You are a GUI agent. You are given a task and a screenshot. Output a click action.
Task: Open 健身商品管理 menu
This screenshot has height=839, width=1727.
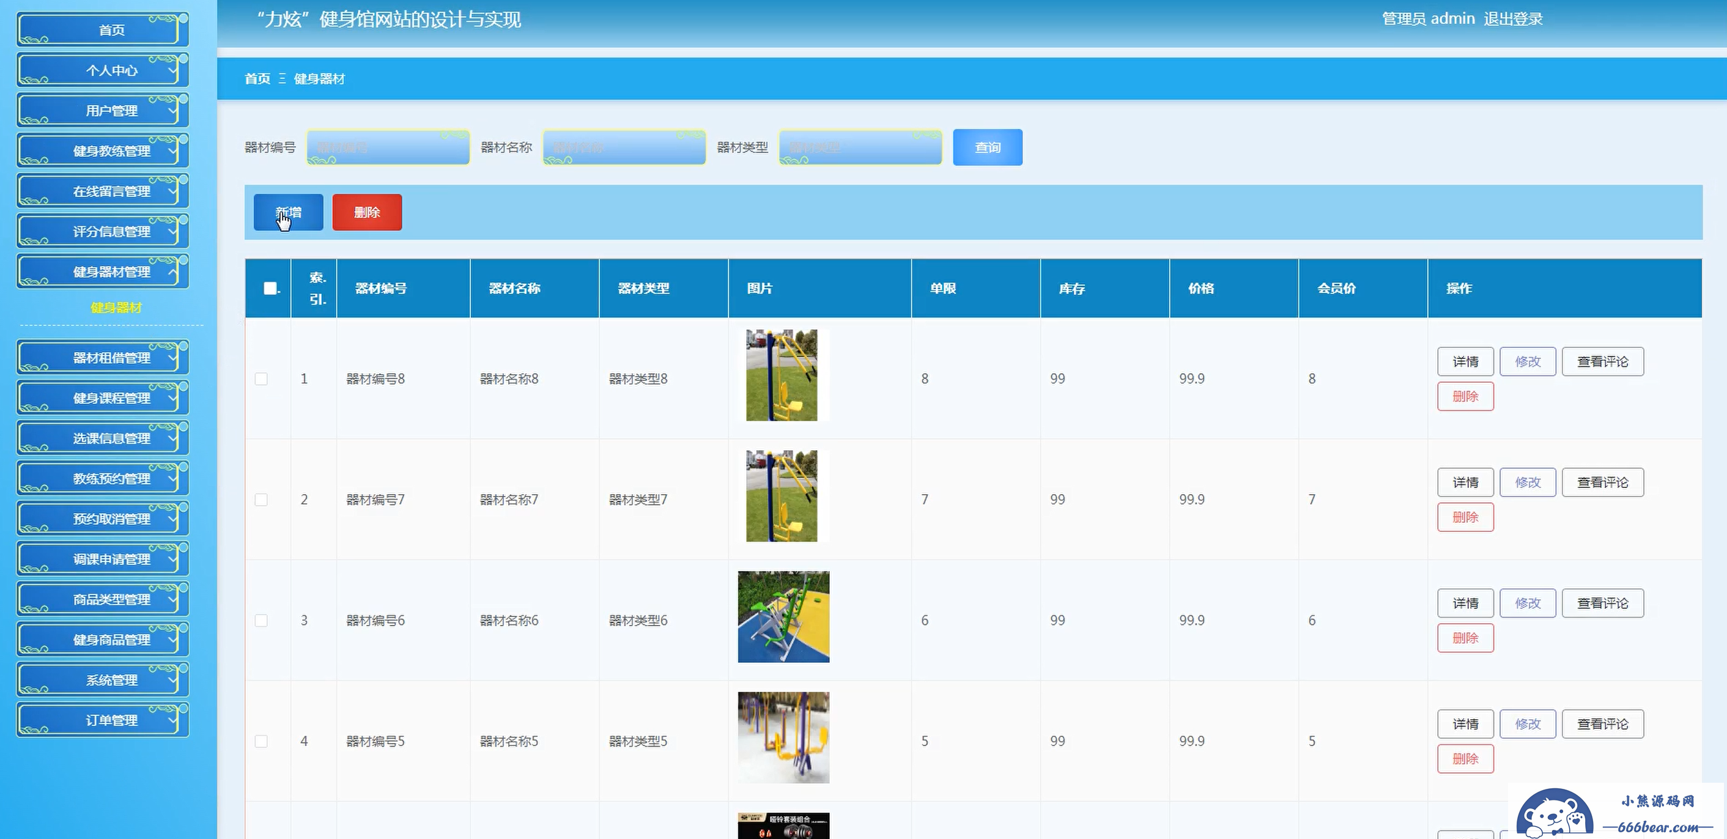click(103, 638)
